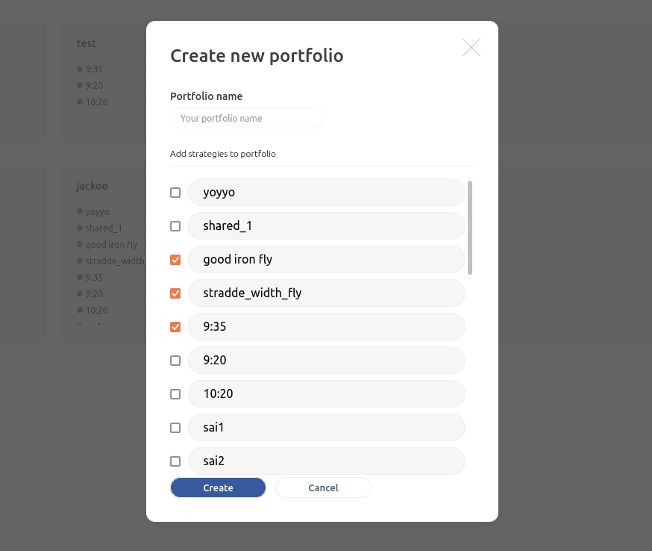Screen dimensions: 652x551
Task: Select the shared_1 strategy row
Action: point(327,225)
